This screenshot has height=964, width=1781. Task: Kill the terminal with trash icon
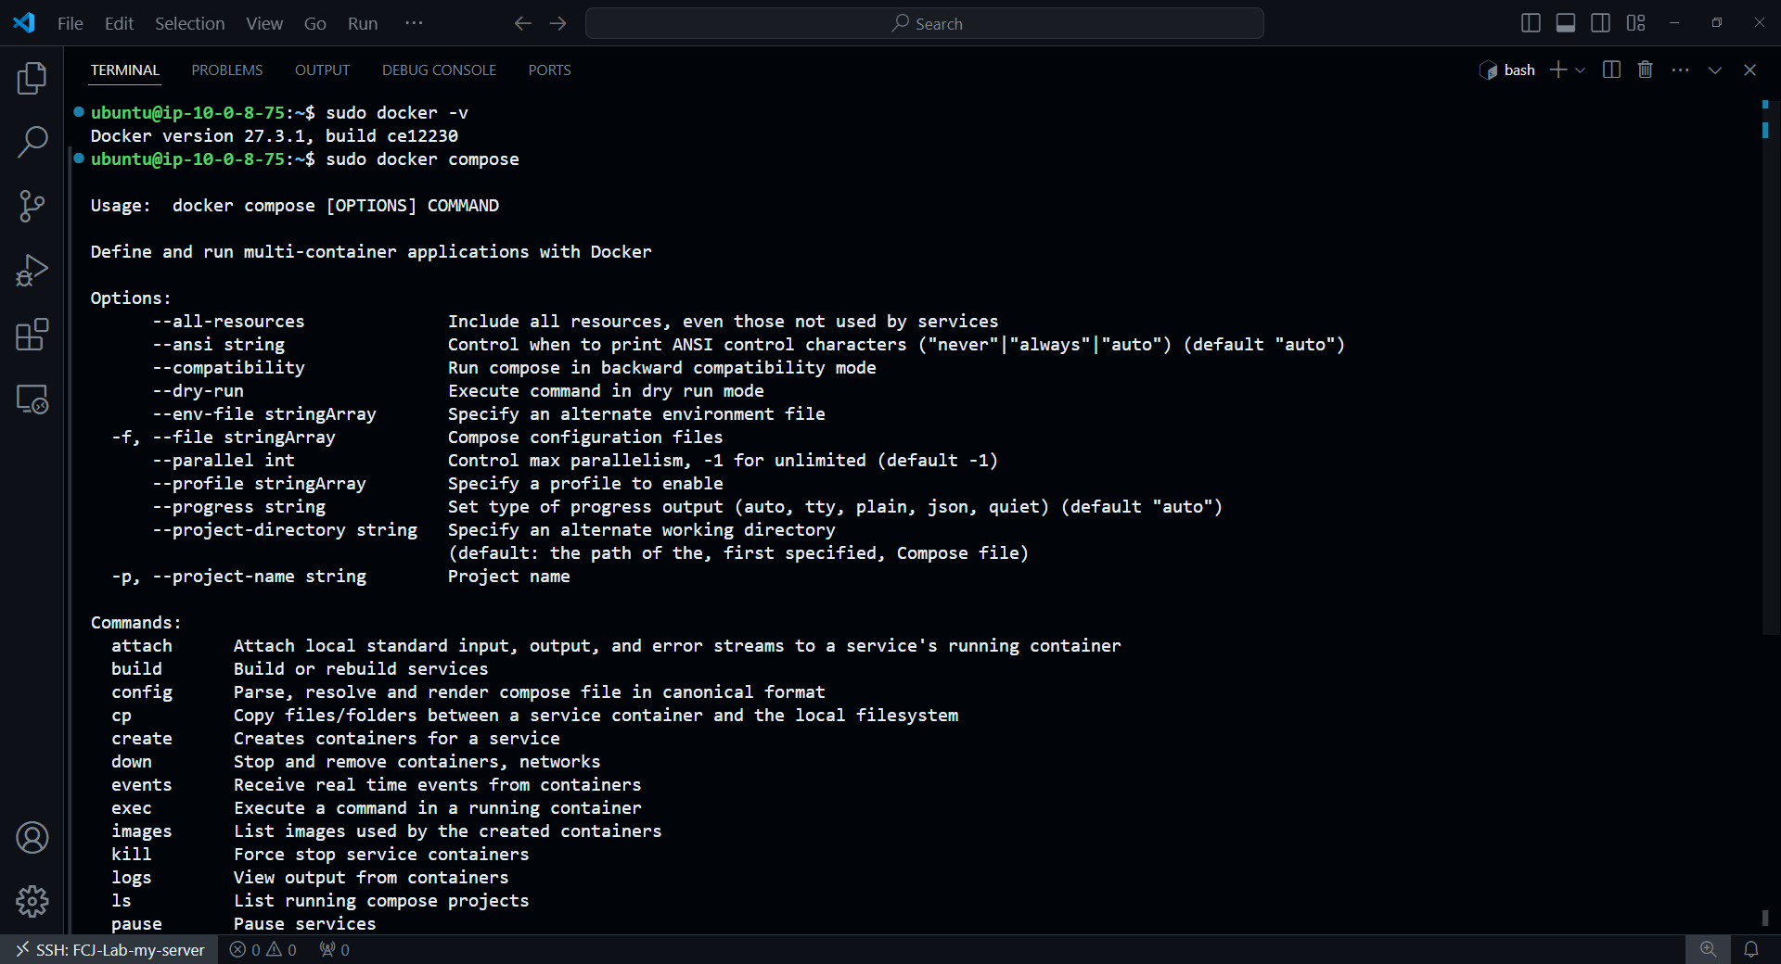point(1646,70)
